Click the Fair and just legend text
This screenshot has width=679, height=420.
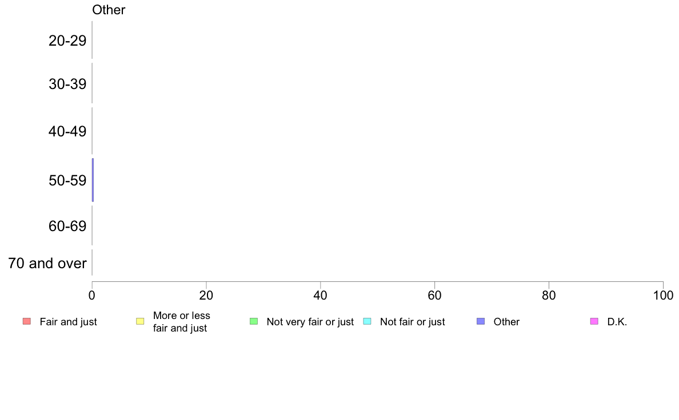[x=69, y=322]
